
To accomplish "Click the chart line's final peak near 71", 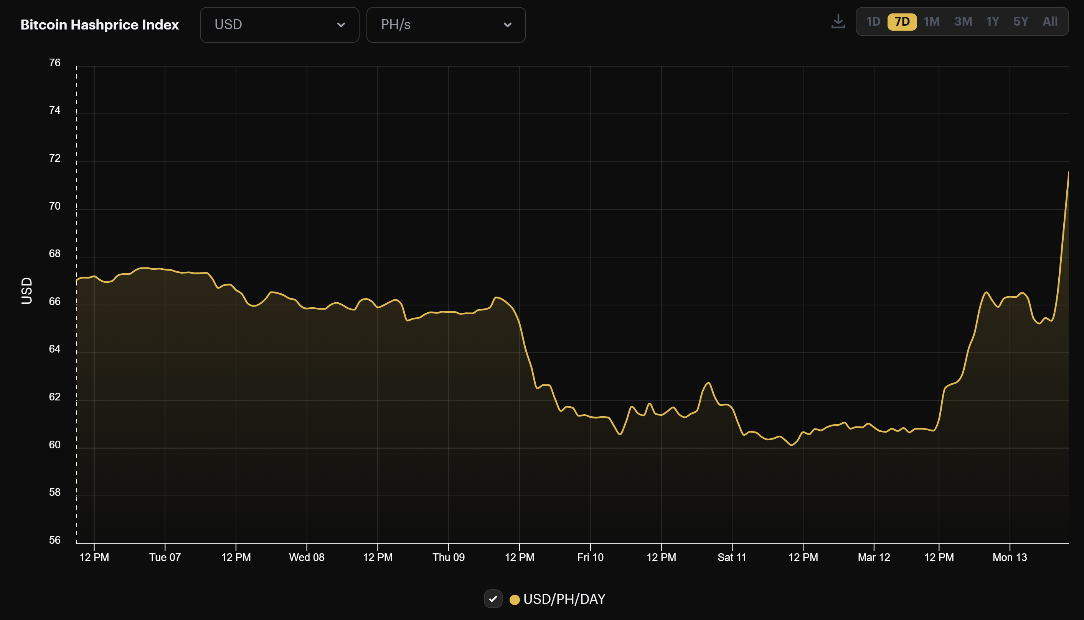I will pyautogui.click(x=1068, y=172).
